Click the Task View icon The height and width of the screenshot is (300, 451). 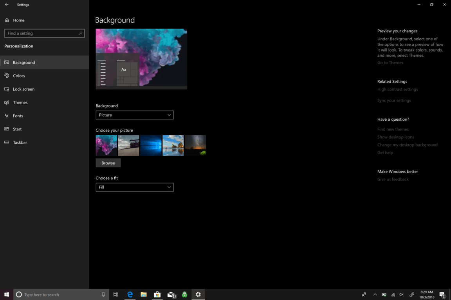pyautogui.click(x=116, y=295)
